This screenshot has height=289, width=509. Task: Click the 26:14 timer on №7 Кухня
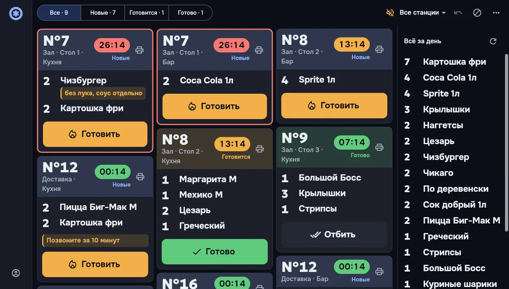pos(112,45)
